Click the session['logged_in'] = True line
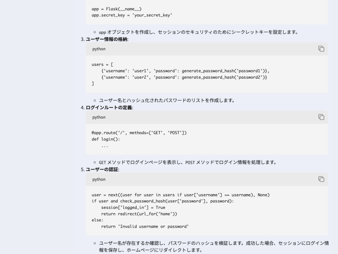 pos(133,208)
